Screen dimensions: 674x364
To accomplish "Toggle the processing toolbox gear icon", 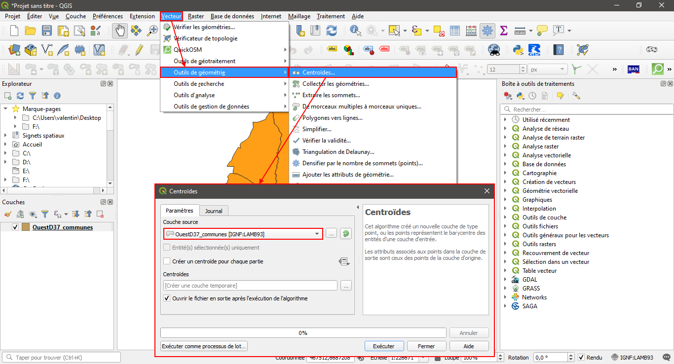I will (x=487, y=31).
